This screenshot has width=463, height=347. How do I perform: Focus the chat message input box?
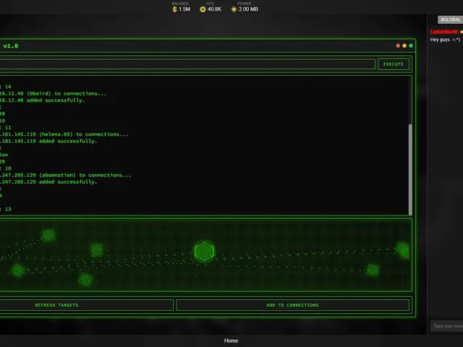pos(447,326)
